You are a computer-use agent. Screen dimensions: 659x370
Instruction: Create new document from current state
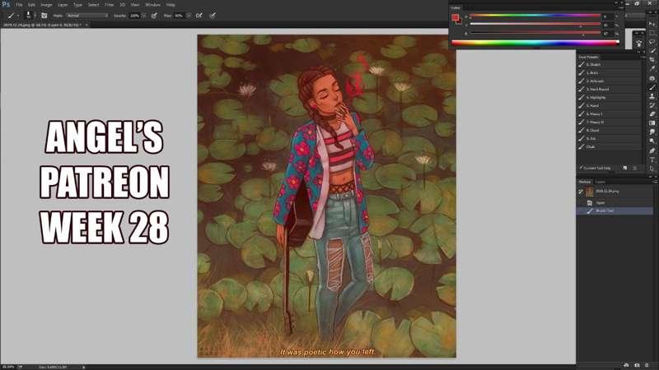[x=626, y=365]
